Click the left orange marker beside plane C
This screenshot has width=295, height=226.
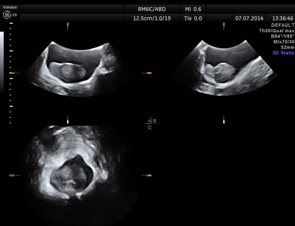[14, 175]
